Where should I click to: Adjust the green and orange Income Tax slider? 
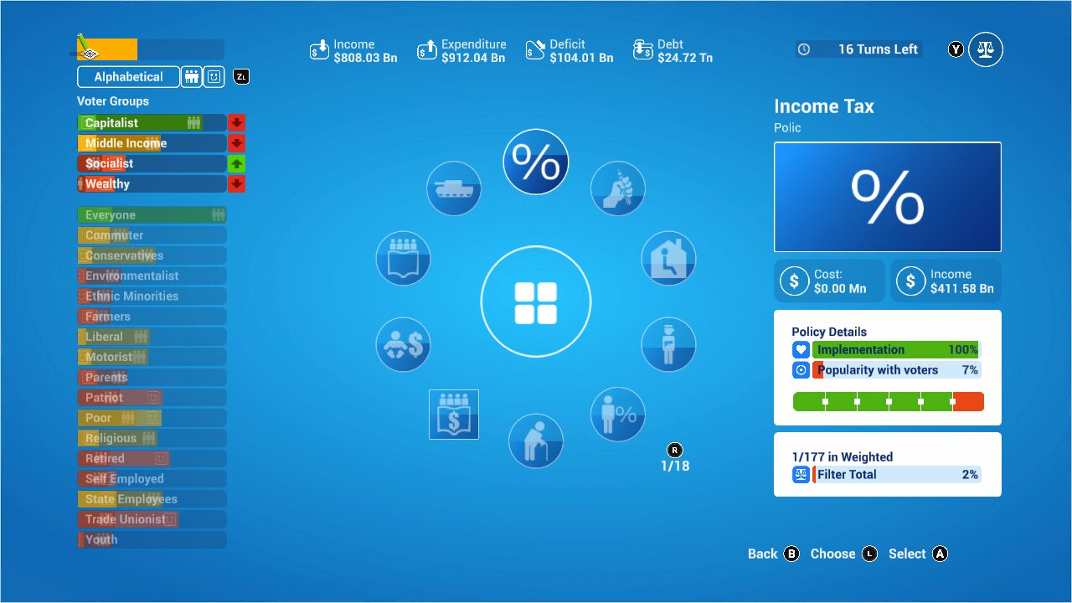coord(888,402)
